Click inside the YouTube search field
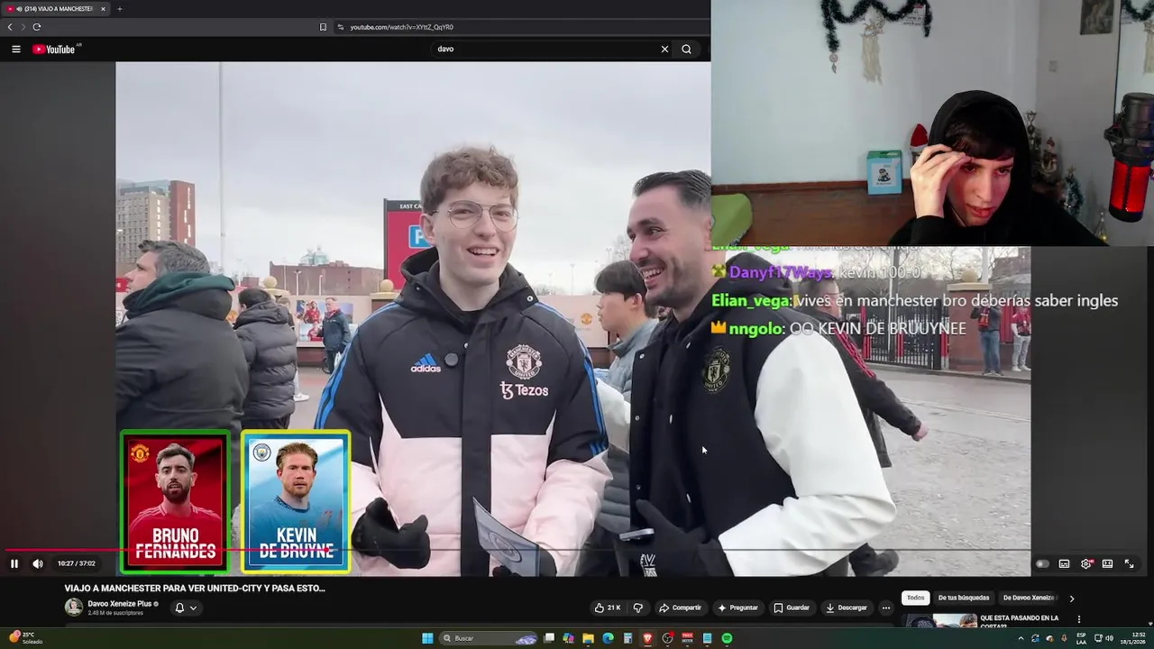Screen dimensions: 1154x649 coord(545,49)
